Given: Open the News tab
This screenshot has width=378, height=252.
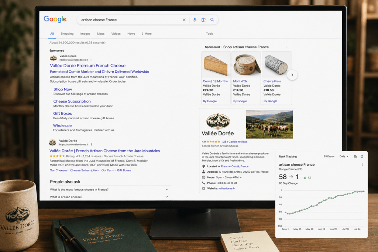Looking at the screenshot, I should click(131, 34).
